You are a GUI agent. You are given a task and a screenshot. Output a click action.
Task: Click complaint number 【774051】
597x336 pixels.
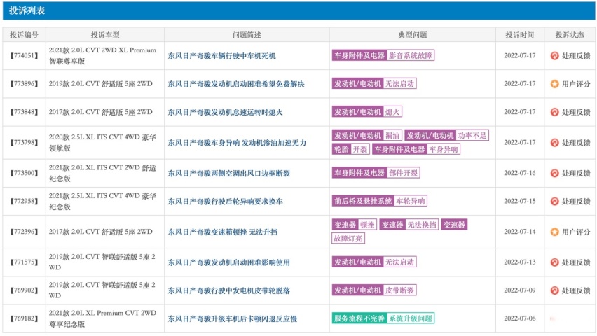[24, 56]
